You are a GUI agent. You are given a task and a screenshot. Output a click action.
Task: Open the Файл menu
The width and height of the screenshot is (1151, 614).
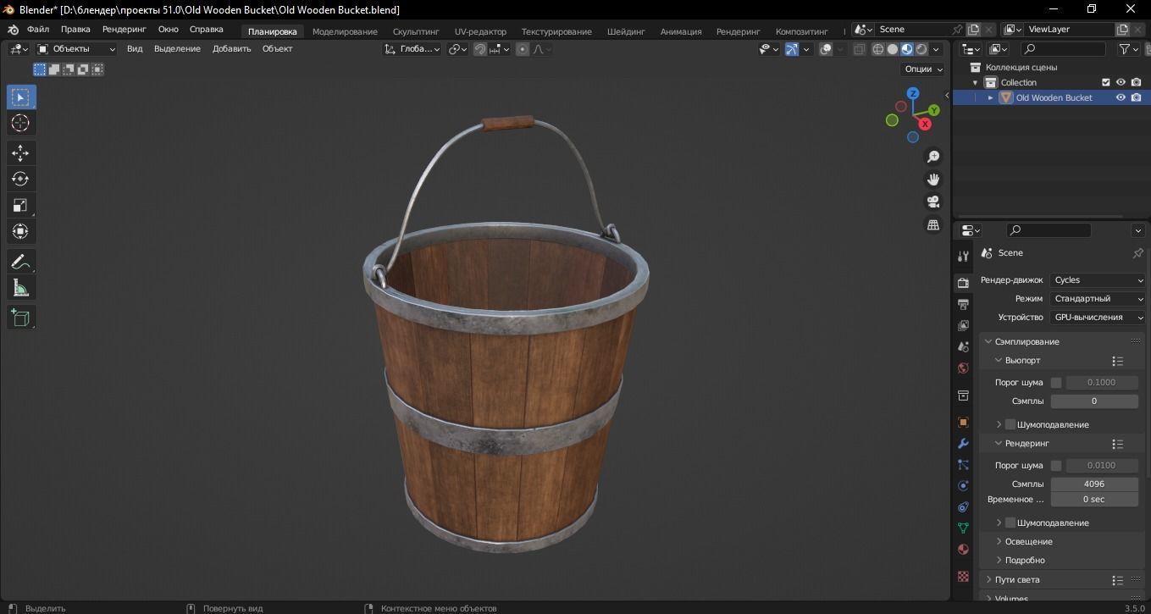pyautogui.click(x=38, y=30)
